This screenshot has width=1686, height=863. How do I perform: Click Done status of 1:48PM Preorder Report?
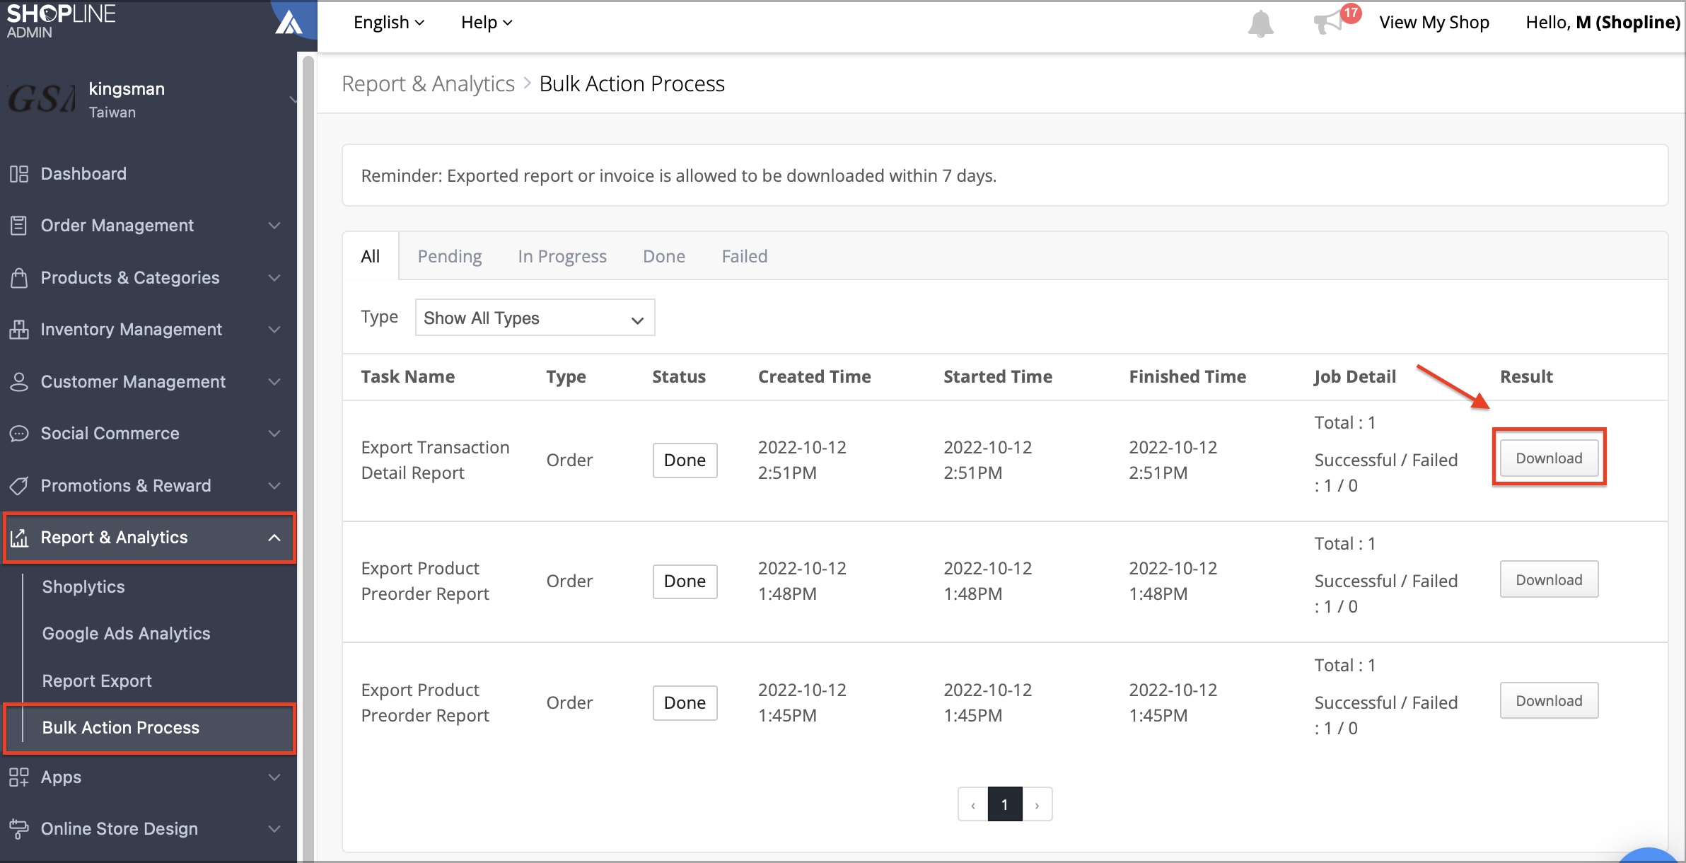[685, 581]
